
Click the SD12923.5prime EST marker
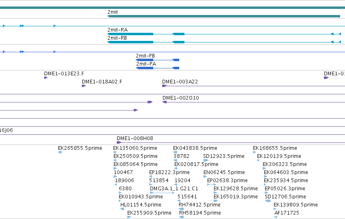point(206,160)
